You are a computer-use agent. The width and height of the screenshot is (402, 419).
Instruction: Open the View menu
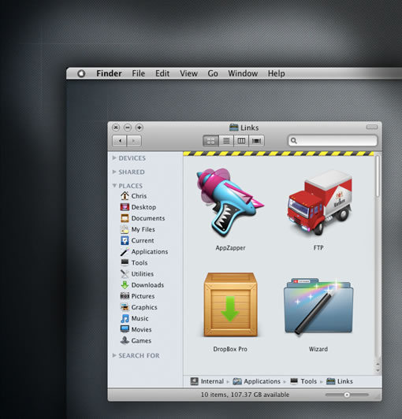coord(188,73)
